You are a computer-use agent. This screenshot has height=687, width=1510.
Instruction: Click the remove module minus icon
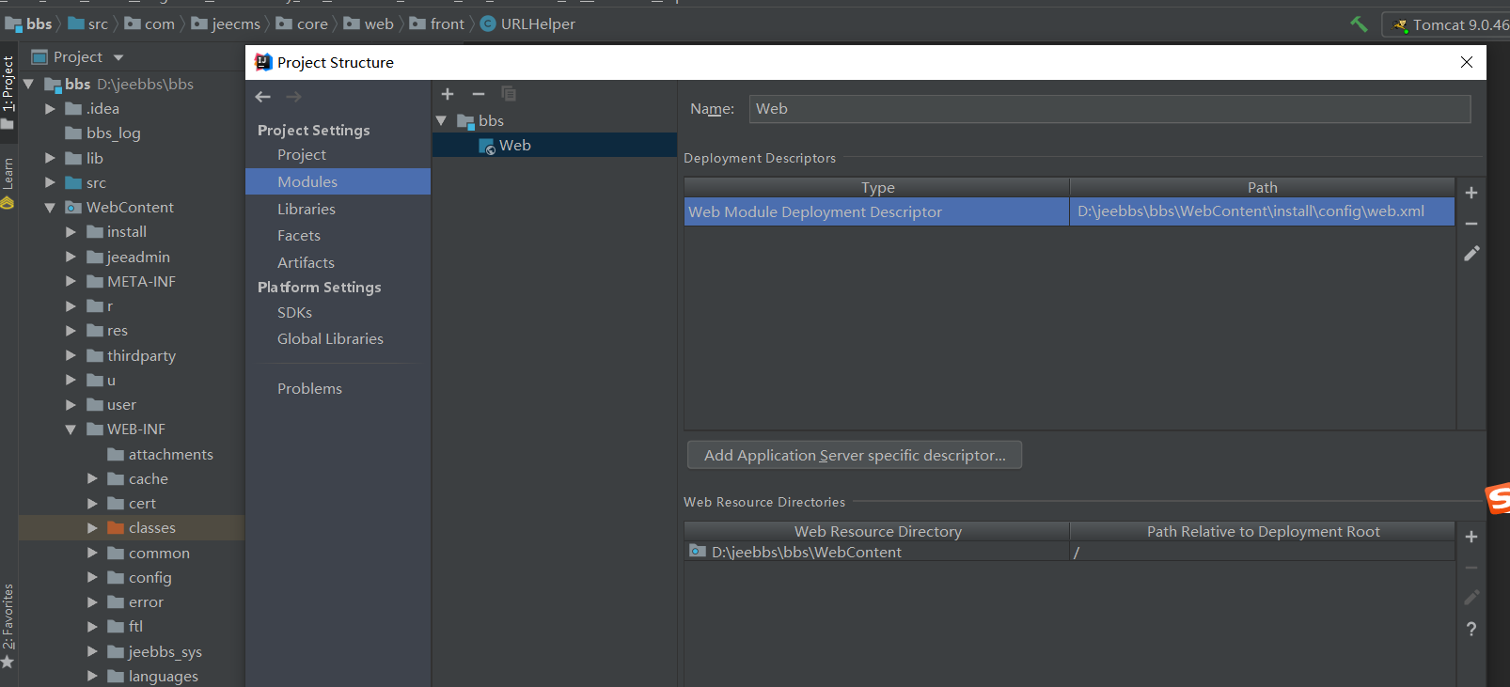pyautogui.click(x=478, y=94)
